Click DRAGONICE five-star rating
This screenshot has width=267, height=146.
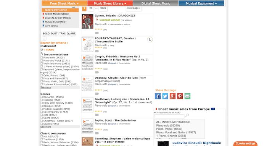[98, 29]
